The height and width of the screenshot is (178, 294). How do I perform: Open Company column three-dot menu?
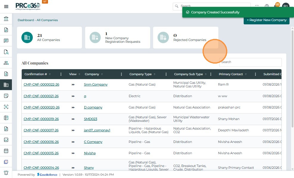(x=121, y=74)
